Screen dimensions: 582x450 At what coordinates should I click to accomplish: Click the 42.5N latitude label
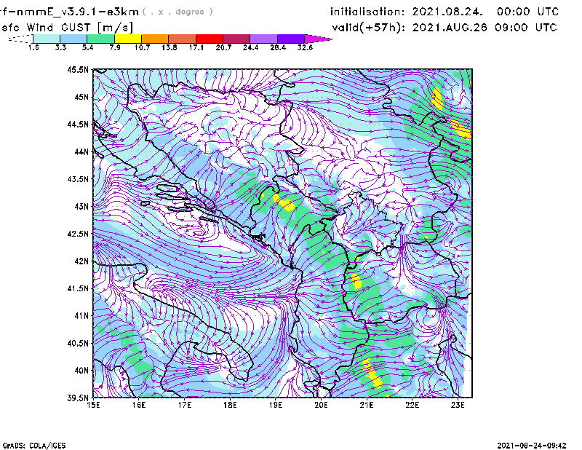[x=78, y=234]
